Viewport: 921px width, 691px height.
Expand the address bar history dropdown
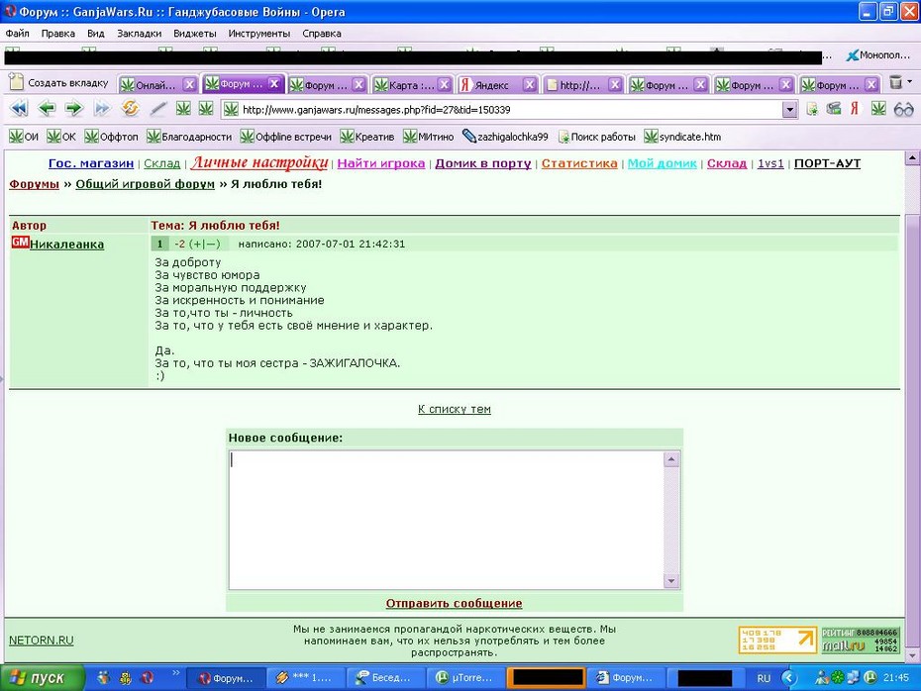point(790,109)
